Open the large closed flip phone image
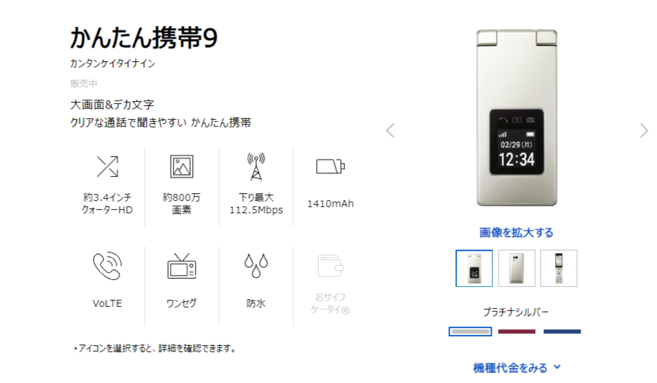 [517, 118]
